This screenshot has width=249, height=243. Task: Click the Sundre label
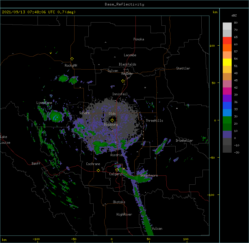tap(84, 113)
